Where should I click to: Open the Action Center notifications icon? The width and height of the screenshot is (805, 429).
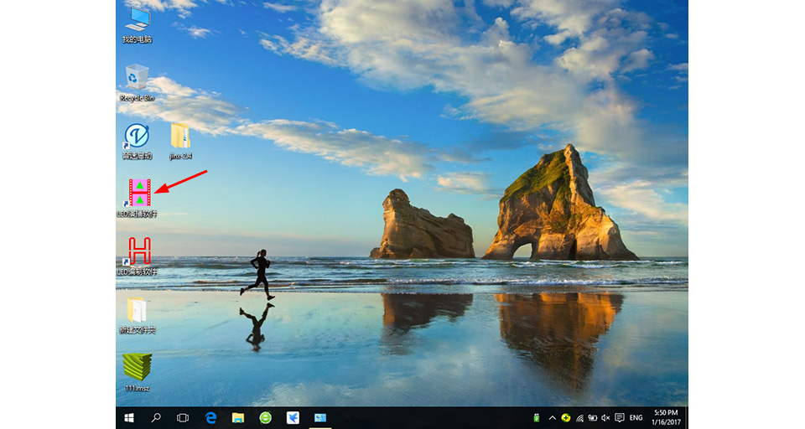(x=620, y=418)
